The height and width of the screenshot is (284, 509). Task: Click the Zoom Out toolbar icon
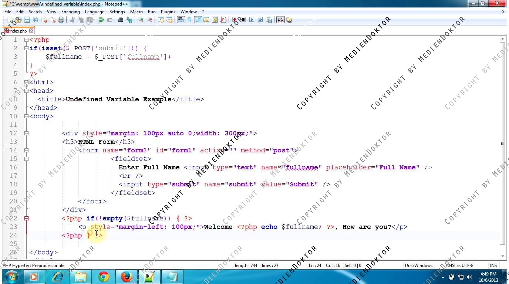(149, 20)
